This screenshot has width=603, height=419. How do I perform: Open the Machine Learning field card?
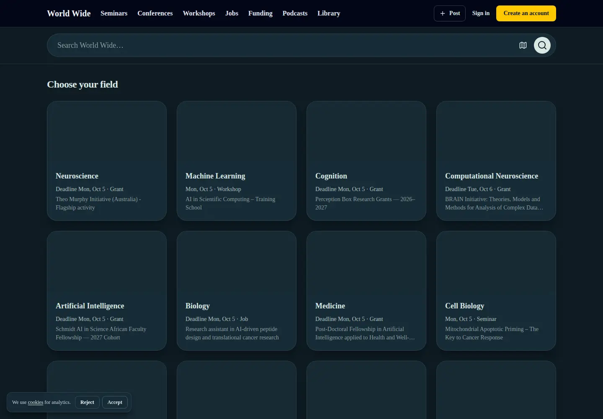point(237,161)
